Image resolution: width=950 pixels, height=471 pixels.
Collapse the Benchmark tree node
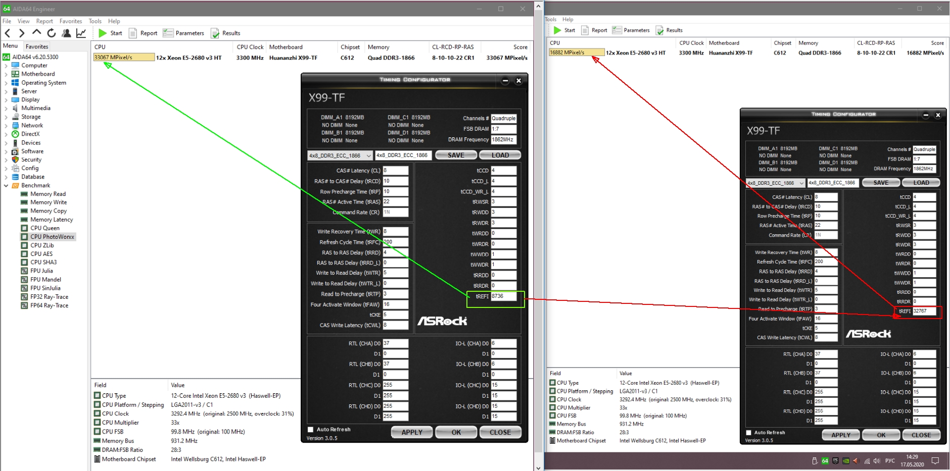(6, 186)
